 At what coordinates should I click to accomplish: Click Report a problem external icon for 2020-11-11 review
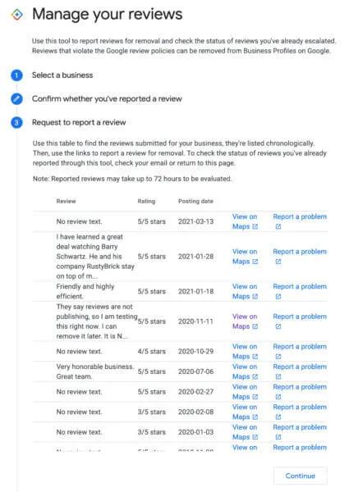pyautogui.click(x=278, y=326)
